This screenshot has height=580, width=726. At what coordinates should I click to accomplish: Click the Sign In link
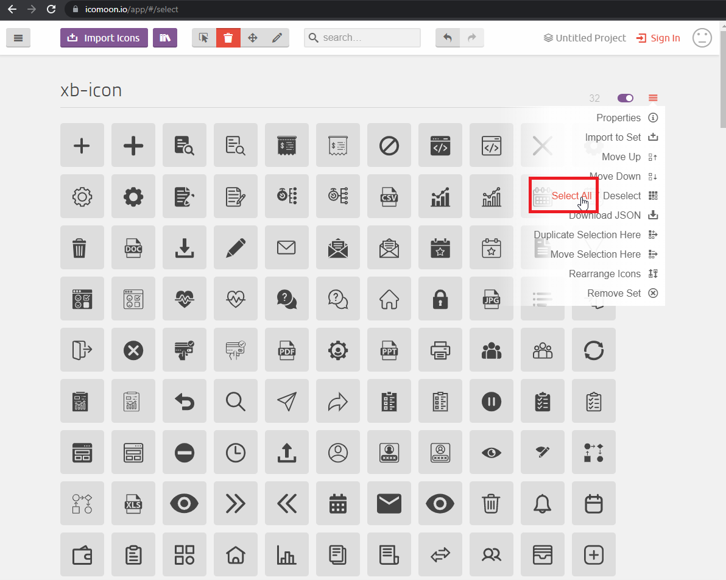click(658, 38)
